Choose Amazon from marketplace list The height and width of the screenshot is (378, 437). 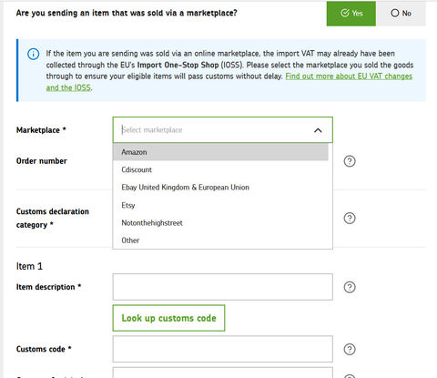coord(220,152)
